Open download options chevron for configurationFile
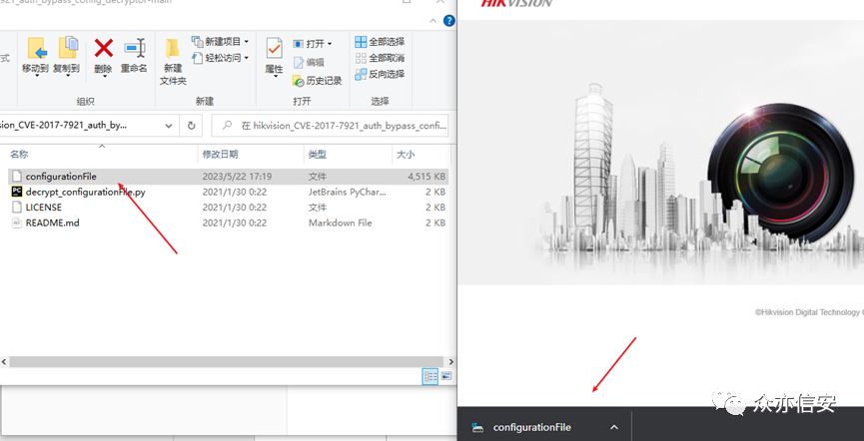The width and height of the screenshot is (864, 441). click(614, 427)
